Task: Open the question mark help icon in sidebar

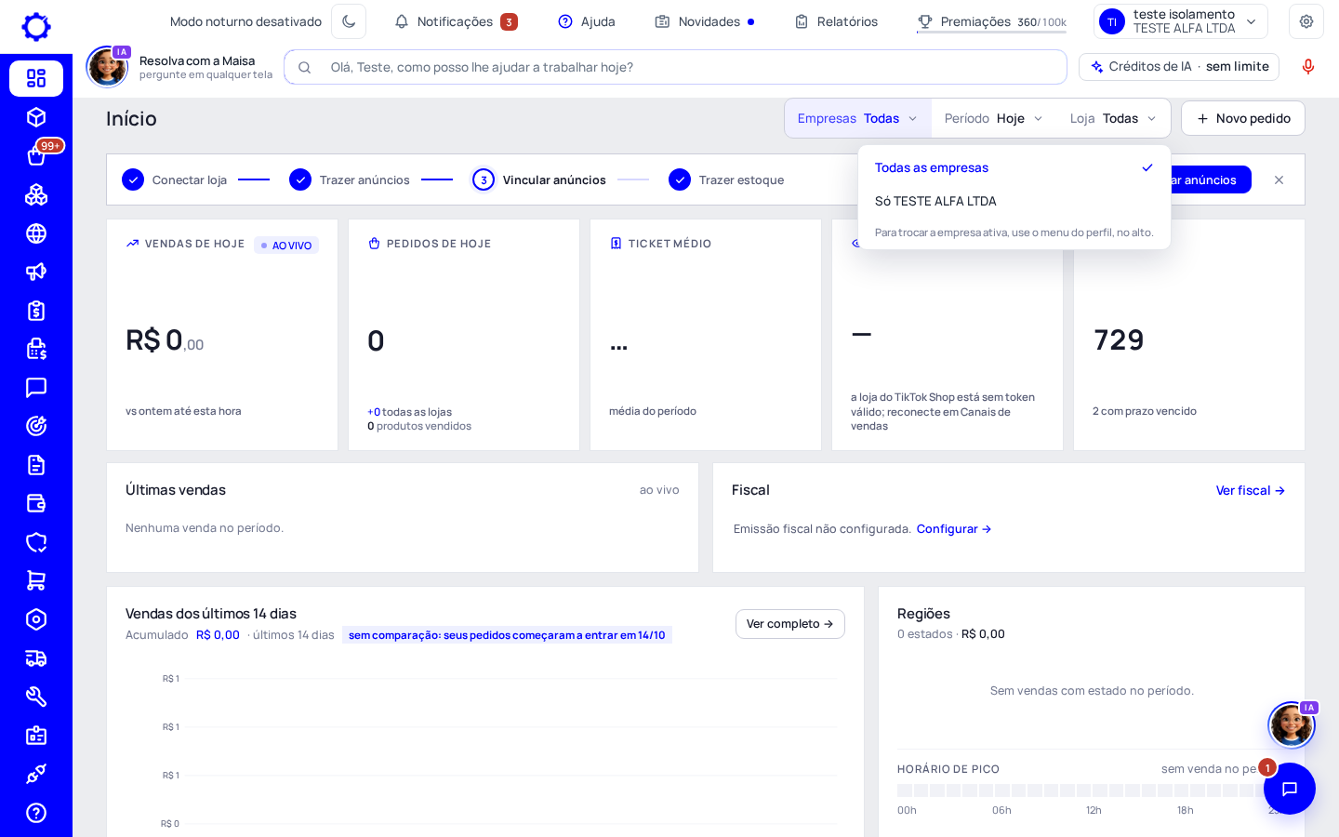Action: (36, 813)
